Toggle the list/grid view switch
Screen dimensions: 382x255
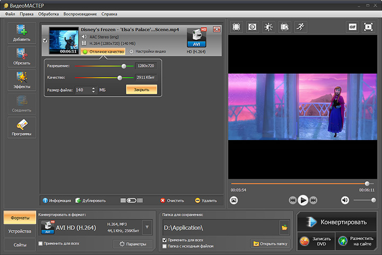pos(132,201)
